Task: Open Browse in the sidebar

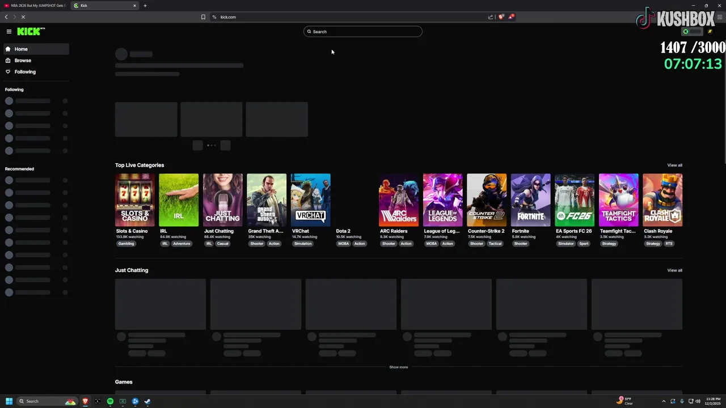Action: (x=36, y=61)
